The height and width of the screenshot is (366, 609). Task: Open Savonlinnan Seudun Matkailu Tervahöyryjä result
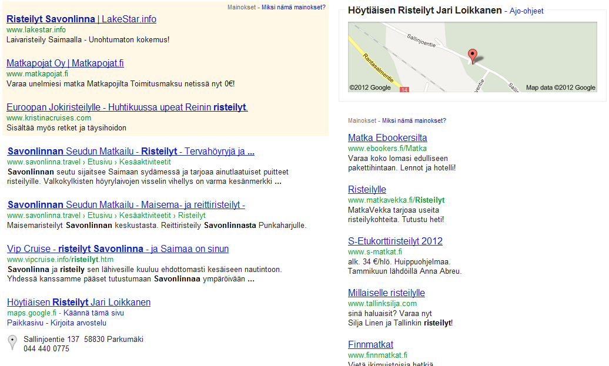(x=131, y=152)
